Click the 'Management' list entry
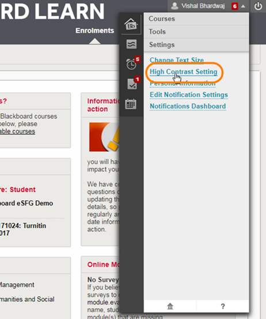Viewport: 266px width, 319px height. (x=17, y=285)
